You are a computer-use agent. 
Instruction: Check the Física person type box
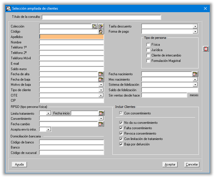coord(148,45)
